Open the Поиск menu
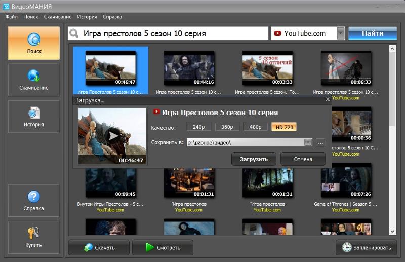 (x=30, y=17)
